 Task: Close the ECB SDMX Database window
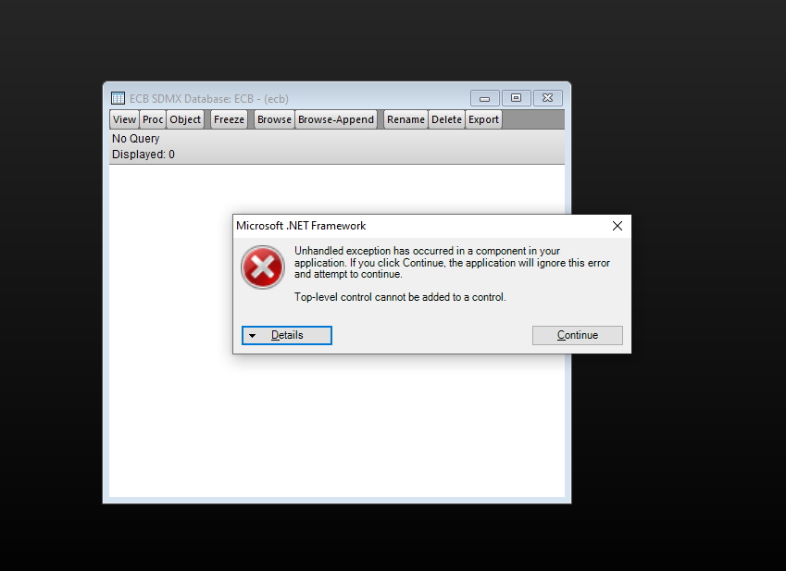(x=547, y=98)
